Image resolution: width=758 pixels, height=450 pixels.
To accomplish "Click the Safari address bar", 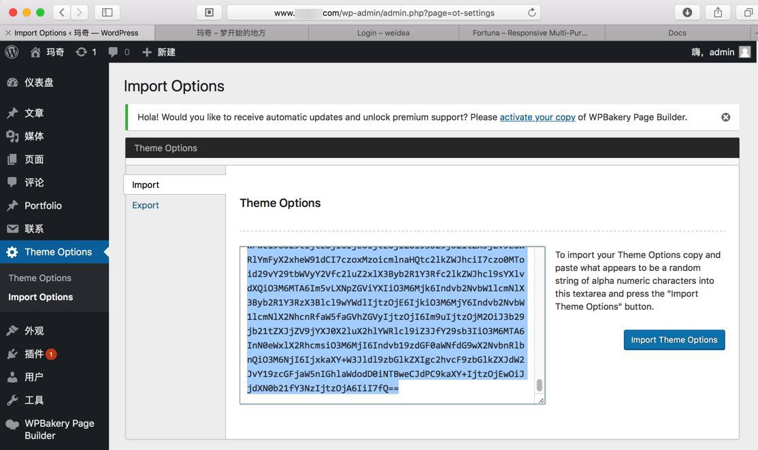I will 383,12.
